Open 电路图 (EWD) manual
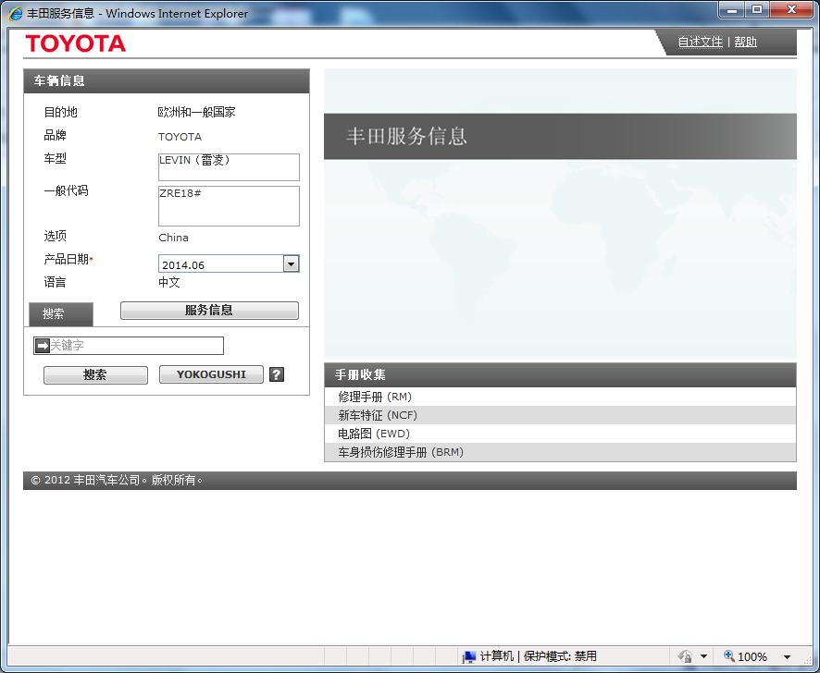 tap(560, 434)
